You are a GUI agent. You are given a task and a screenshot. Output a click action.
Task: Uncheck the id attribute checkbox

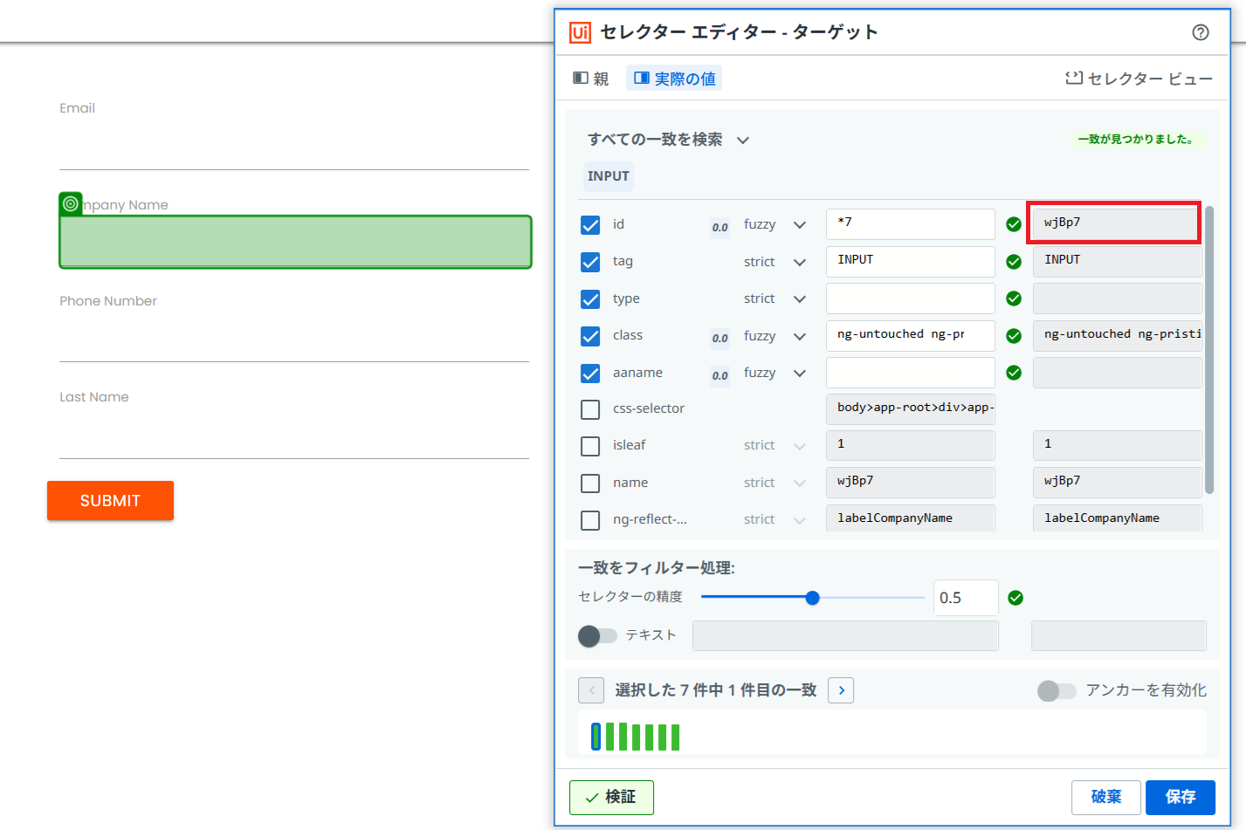(x=590, y=225)
